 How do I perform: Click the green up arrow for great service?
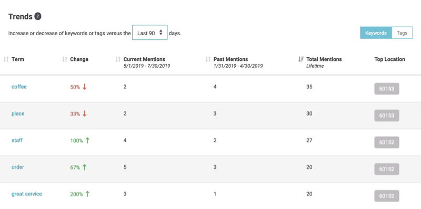[87, 194]
